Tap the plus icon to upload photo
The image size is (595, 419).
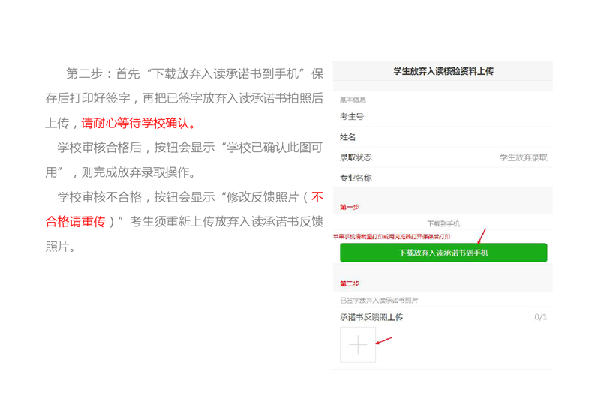point(358,345)
